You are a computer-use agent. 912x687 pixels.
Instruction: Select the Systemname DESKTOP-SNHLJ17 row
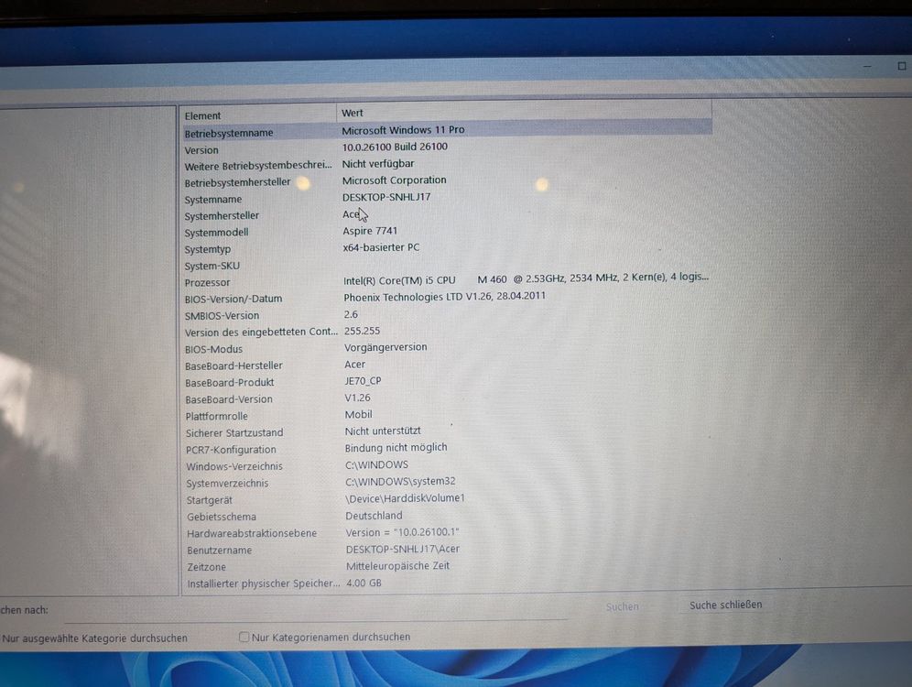pyautogui.click(x=385, y=197)
